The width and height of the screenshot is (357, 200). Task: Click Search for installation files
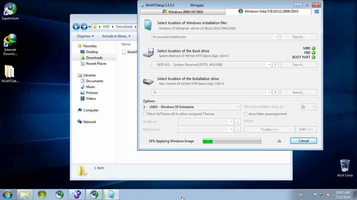(x=298, y=37)
